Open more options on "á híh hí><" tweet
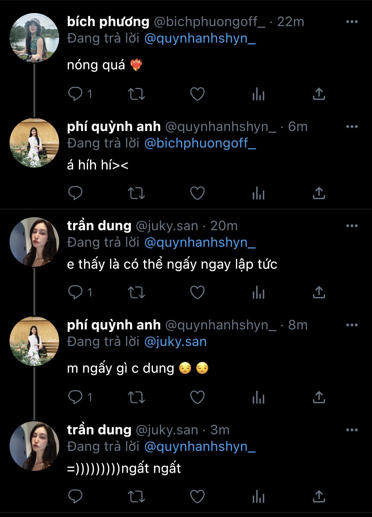 352,127
